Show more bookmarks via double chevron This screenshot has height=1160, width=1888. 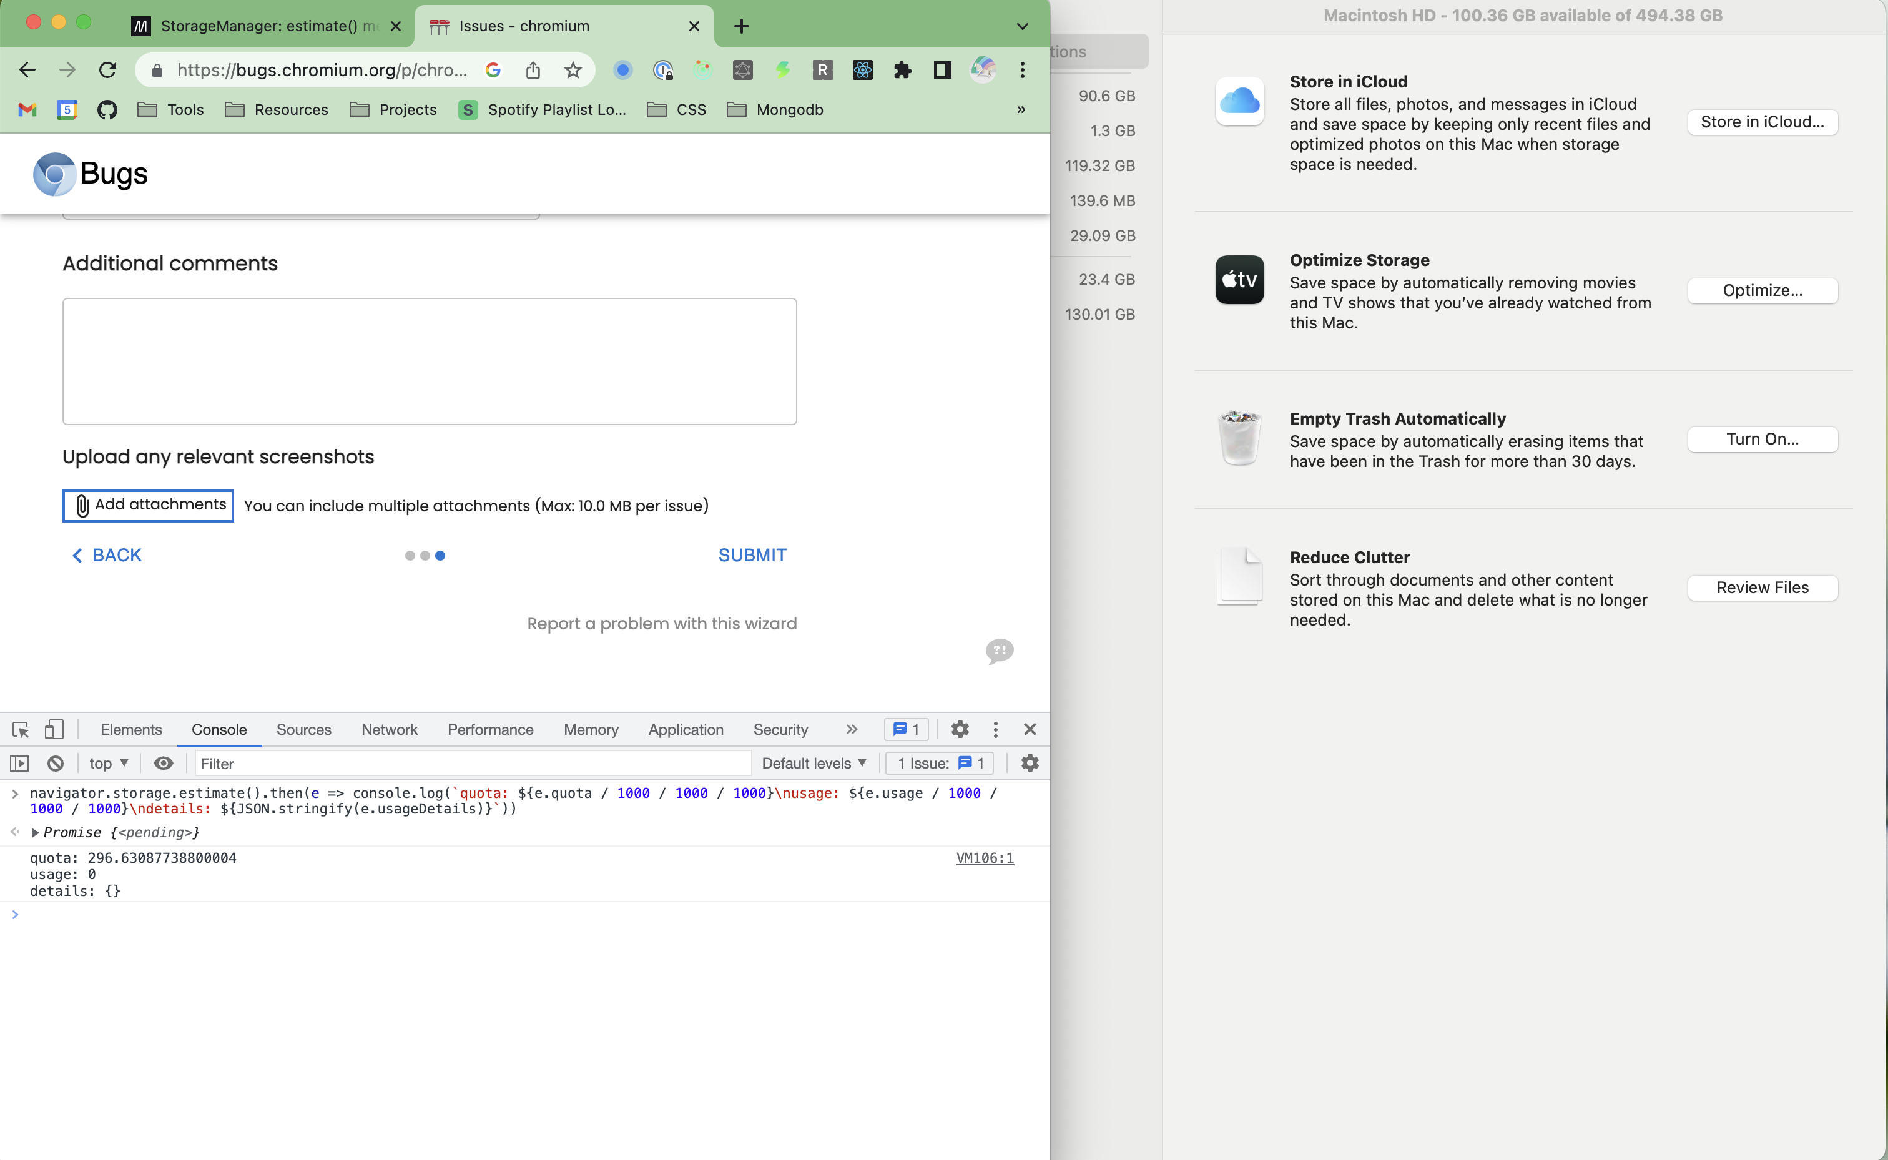(1021, 110)
